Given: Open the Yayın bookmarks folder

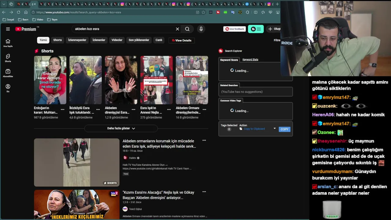Looking at the screenshot, I should tap(52, 20).
